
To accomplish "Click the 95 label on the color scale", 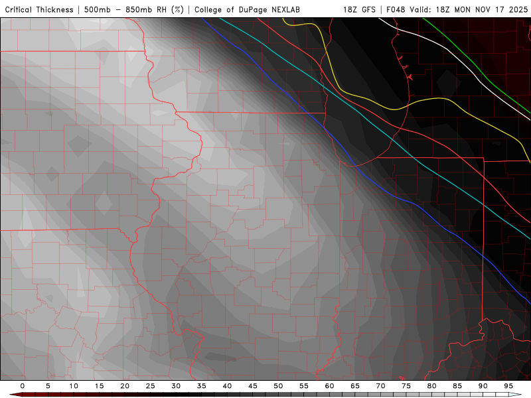I will pyautogui.click(x=508, y=386).
